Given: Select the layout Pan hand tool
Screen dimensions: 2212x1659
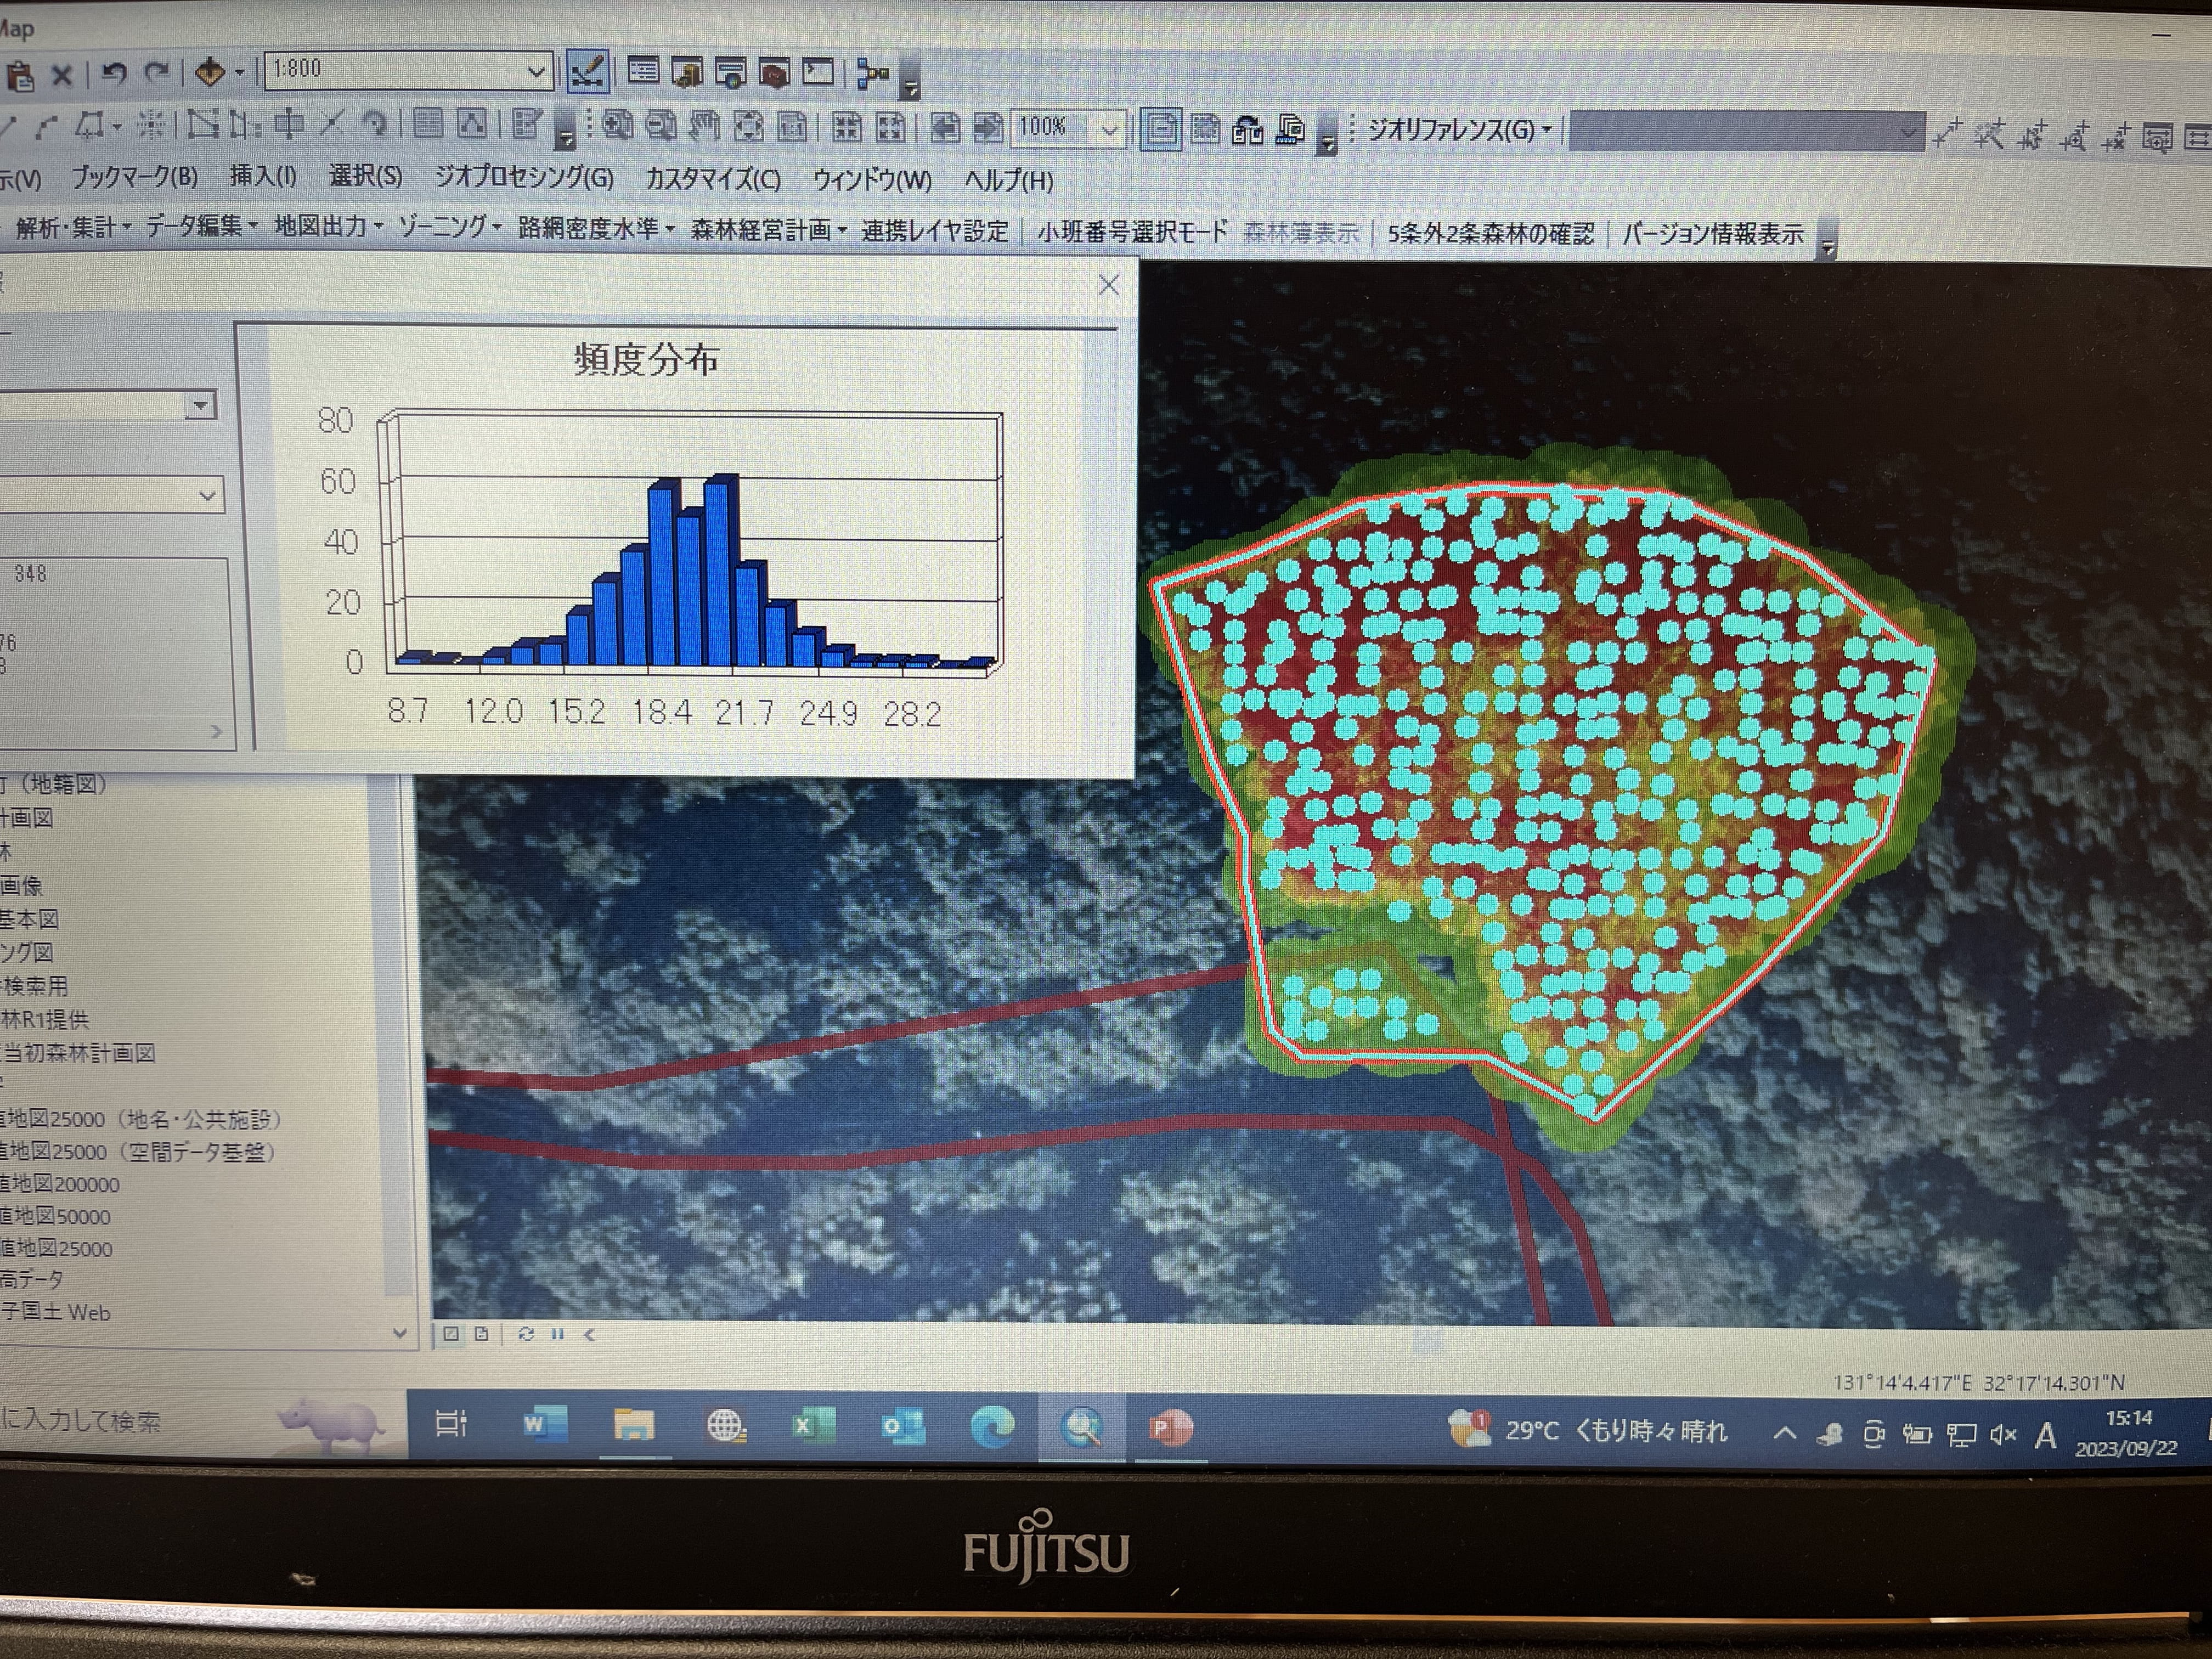Looking at the screenshot, I should click(x=705, y=126).
